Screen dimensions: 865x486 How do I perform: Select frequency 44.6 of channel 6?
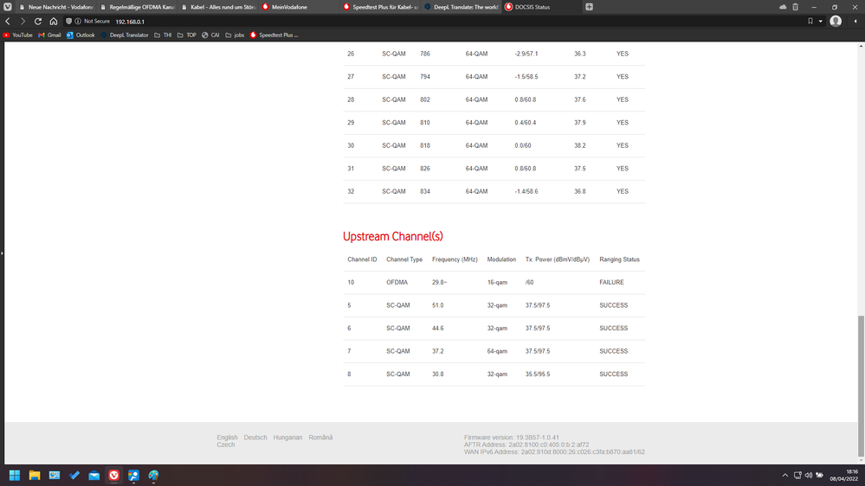tap(437, 329)
